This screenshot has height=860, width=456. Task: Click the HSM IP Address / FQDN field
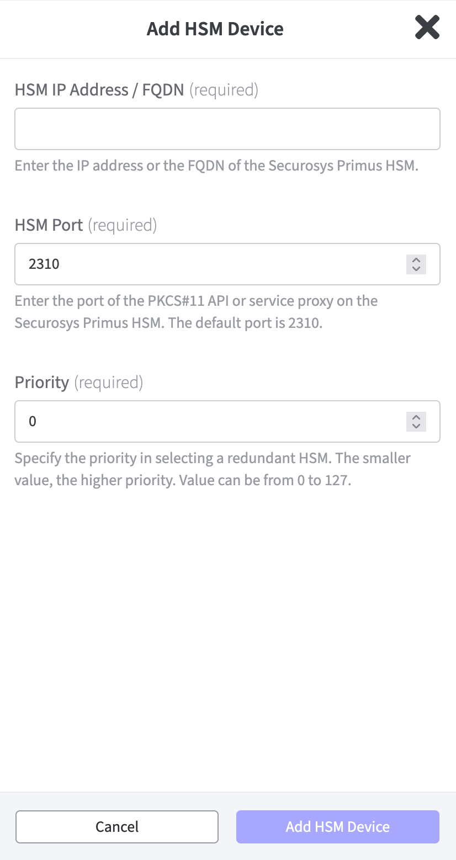pos(227,129)
